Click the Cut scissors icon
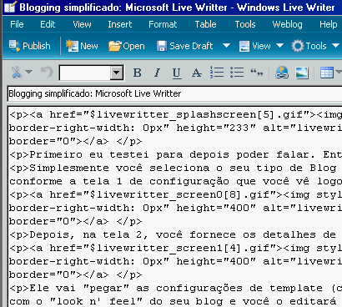This screenshot has height=307, width=342. (16, 73)
